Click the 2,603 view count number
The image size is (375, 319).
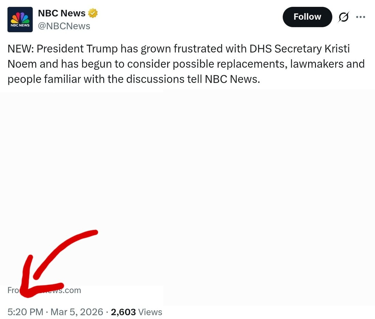(x=123, y=312)
